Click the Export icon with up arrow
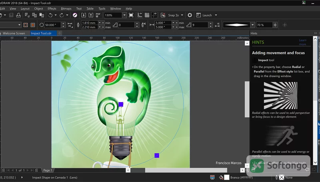 (91, 15)
